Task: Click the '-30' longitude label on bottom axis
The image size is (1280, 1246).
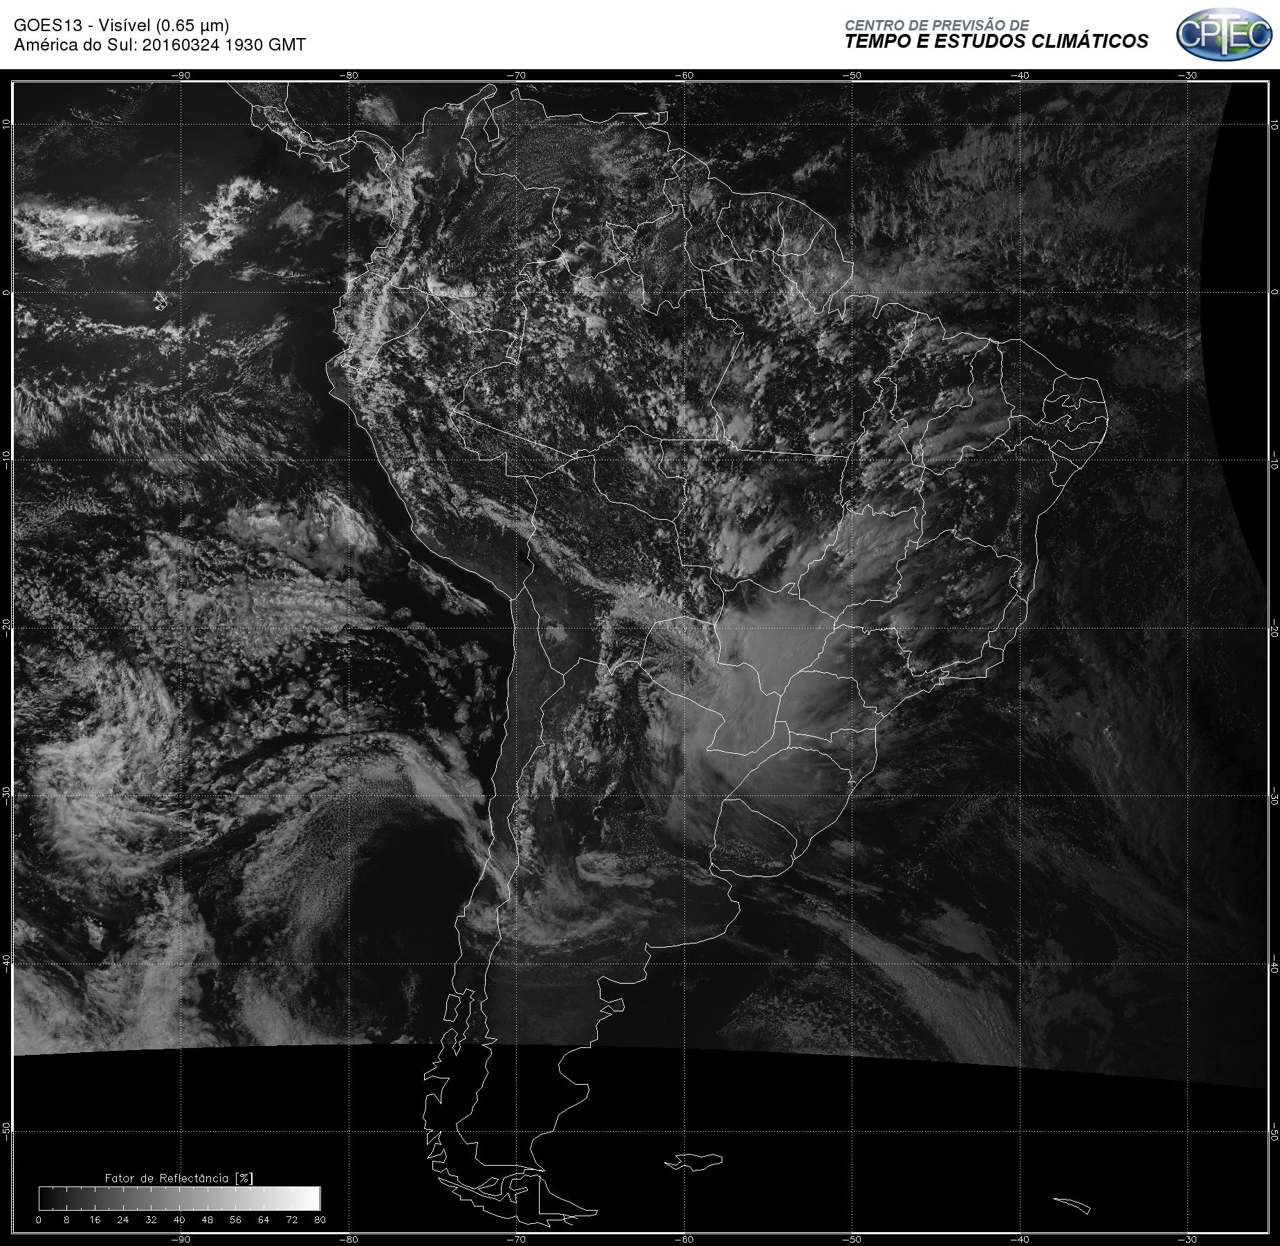Action: [1188, 1239]
